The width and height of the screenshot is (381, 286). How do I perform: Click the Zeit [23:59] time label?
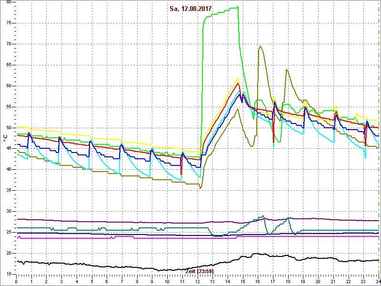pos(200,271)
